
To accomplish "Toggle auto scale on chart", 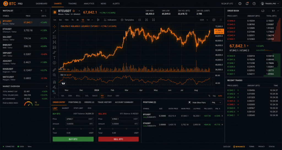I will point(220,96).
